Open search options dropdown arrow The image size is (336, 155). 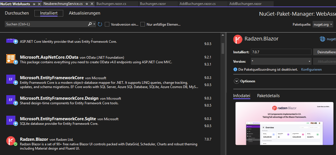tap(94, 24)
